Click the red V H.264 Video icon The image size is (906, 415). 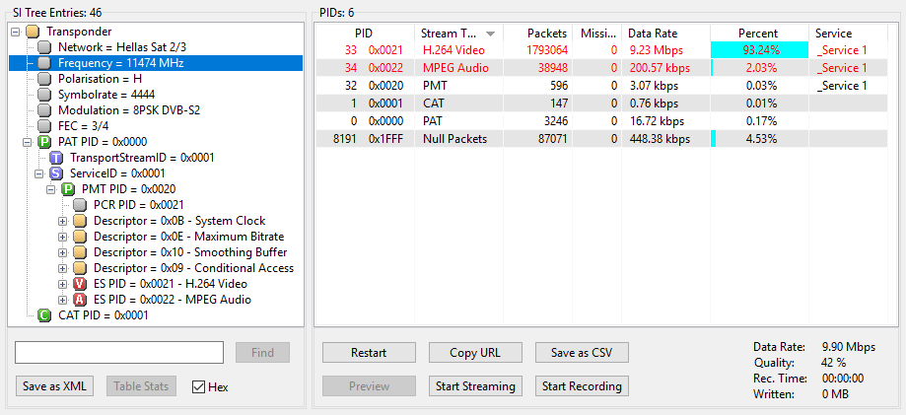(80, 284)
